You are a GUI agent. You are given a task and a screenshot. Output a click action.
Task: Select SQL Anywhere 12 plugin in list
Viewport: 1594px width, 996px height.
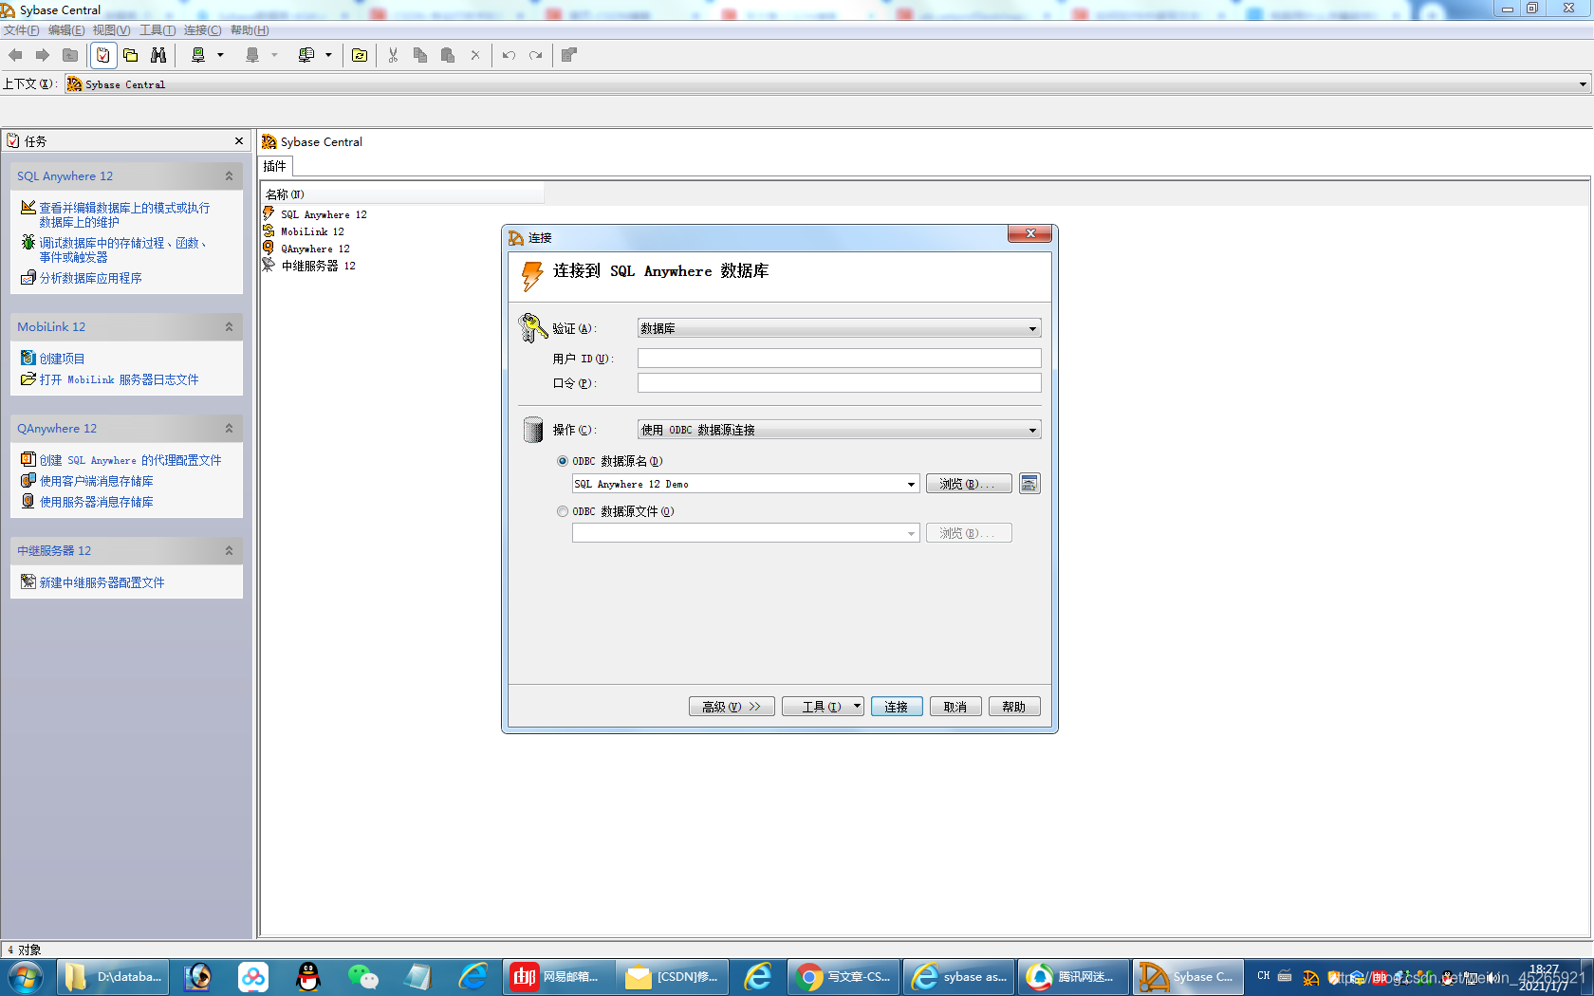tap(324, 214)
